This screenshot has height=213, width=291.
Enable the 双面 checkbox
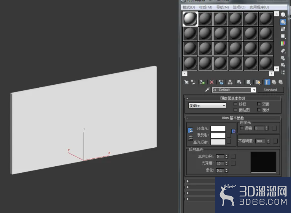point(259,104)
